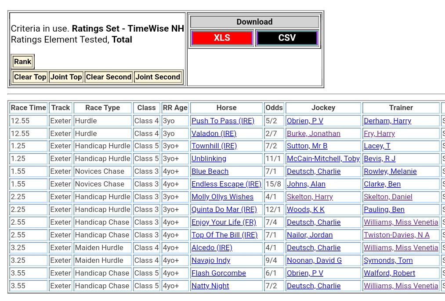Download ratings as CSV file
This screenshot has height=301, width=445.
click(x=287, y=38)
